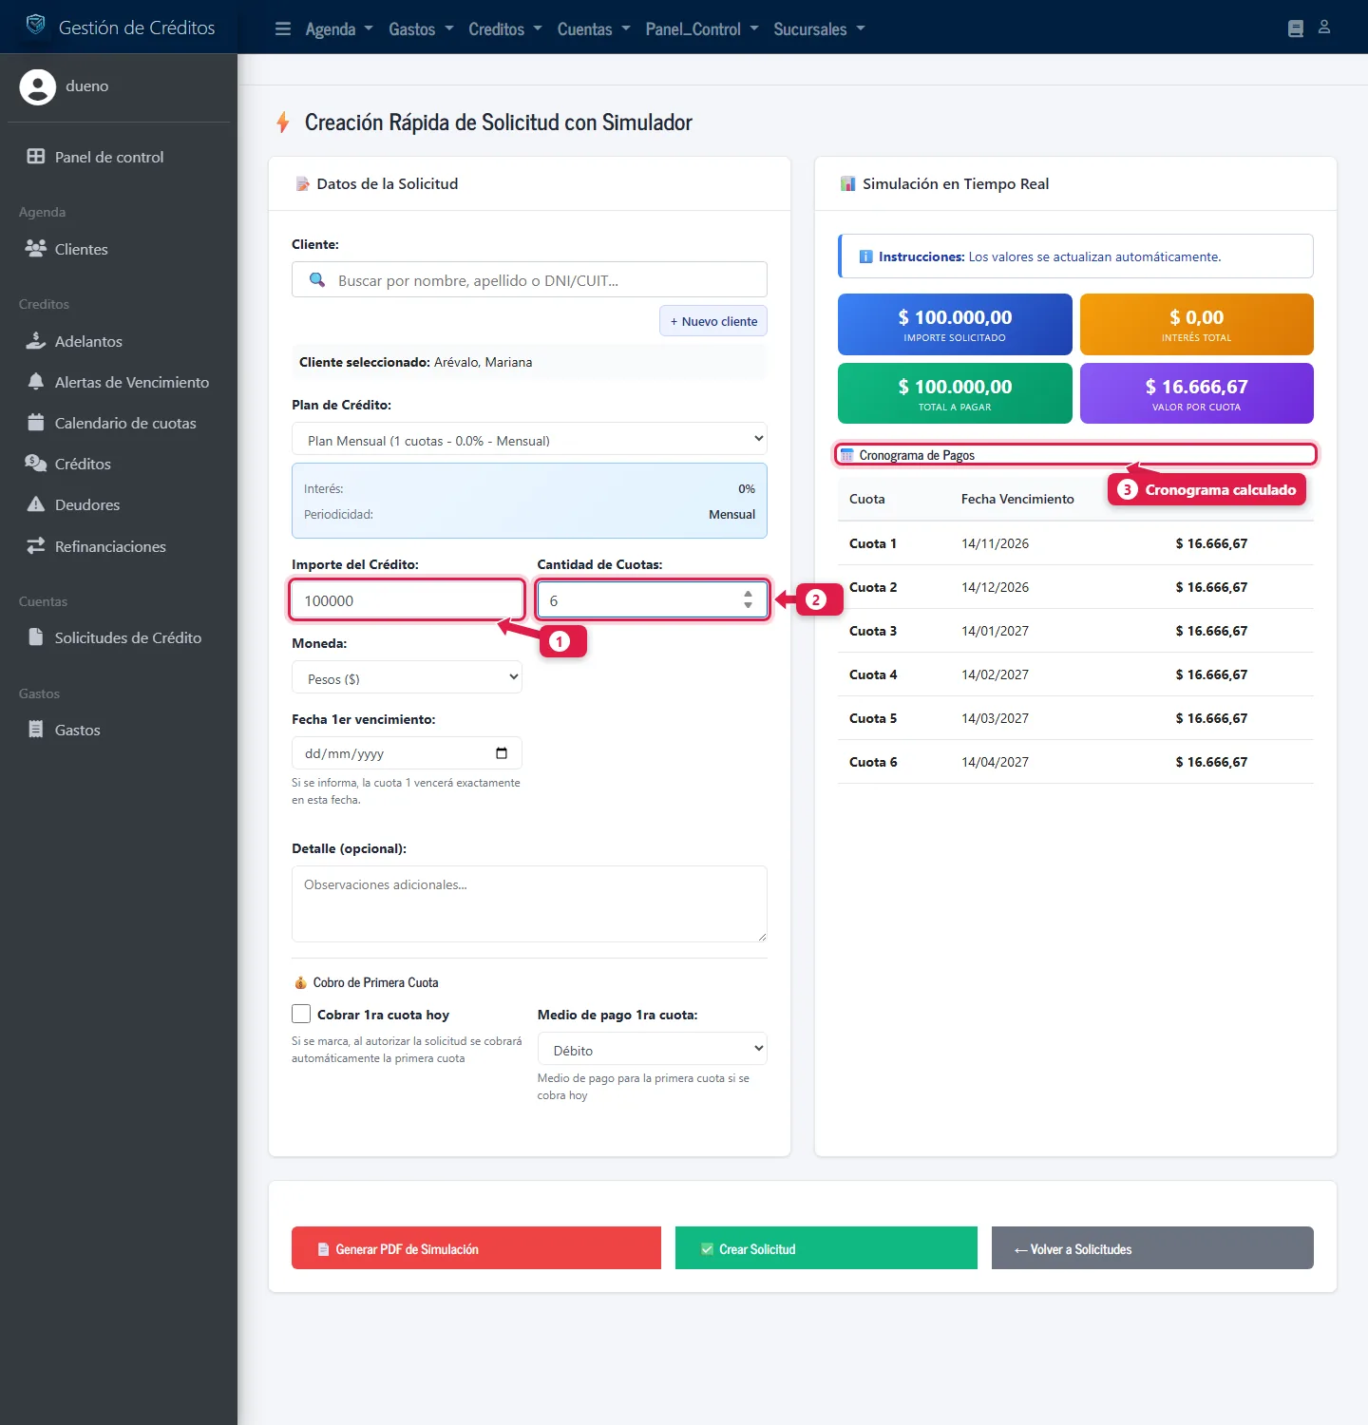This screenshot has width=1368, height=1425.
Task: Click the Refinanciaciones arrows icon
Action: (x=36, y=546)
